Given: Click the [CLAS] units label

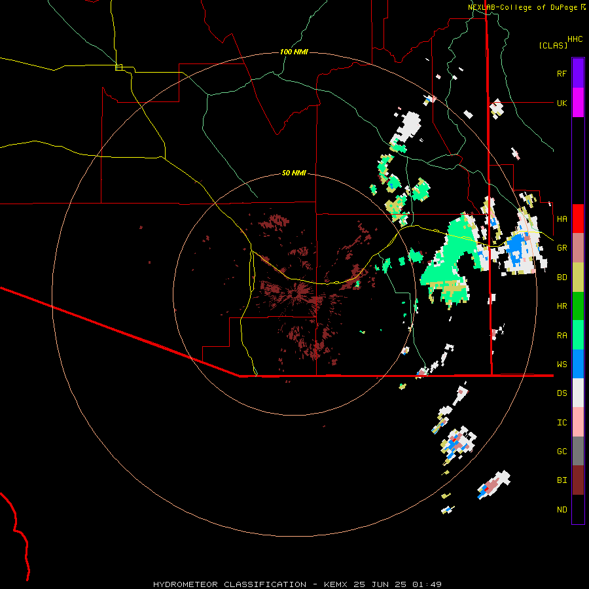Looking at the screenshot, I should 553,45.
